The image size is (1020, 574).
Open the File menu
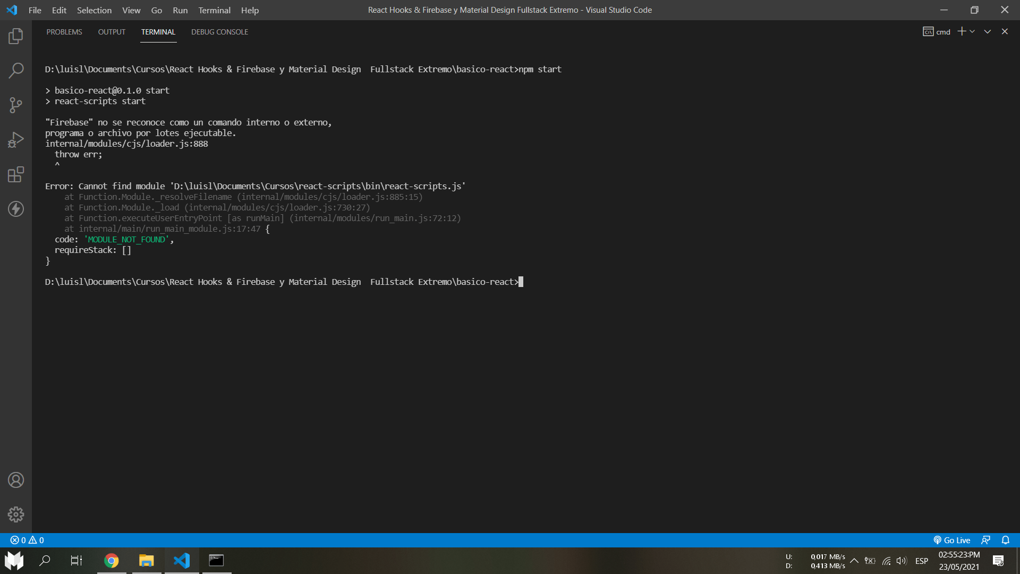[x=35, y=10]
